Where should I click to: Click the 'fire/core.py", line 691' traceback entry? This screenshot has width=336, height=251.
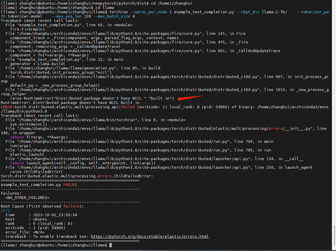click(x=143, y=51)
